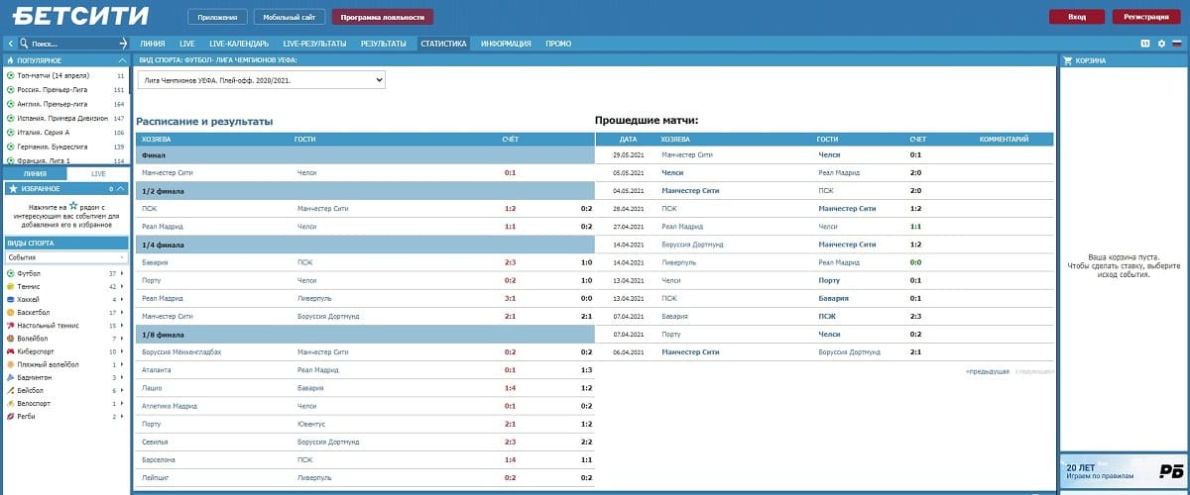Expand the Хоккей sport arrow
Image resolution: width=1190 pixels, height=495 pixels.
[x=123, y=299]
